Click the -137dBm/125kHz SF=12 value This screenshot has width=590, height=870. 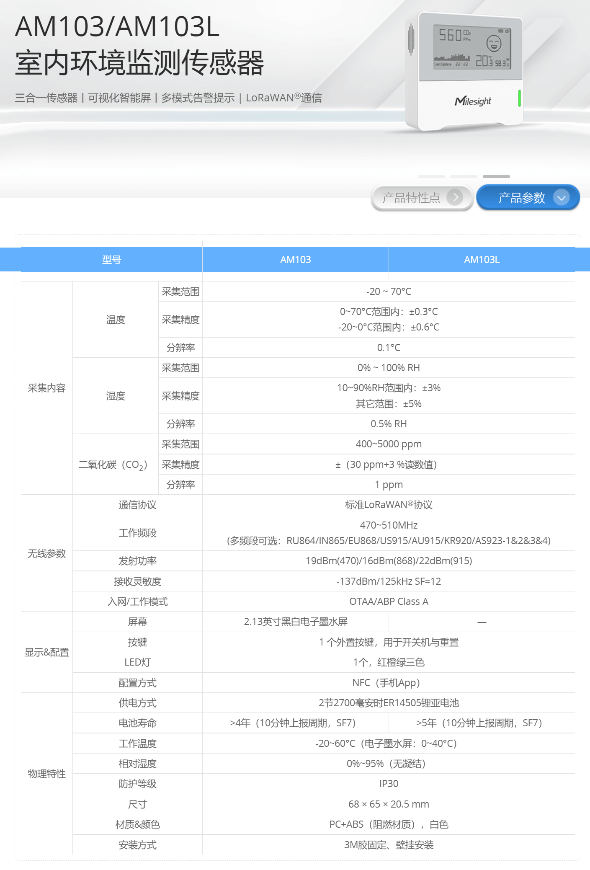tap(389, 581)
